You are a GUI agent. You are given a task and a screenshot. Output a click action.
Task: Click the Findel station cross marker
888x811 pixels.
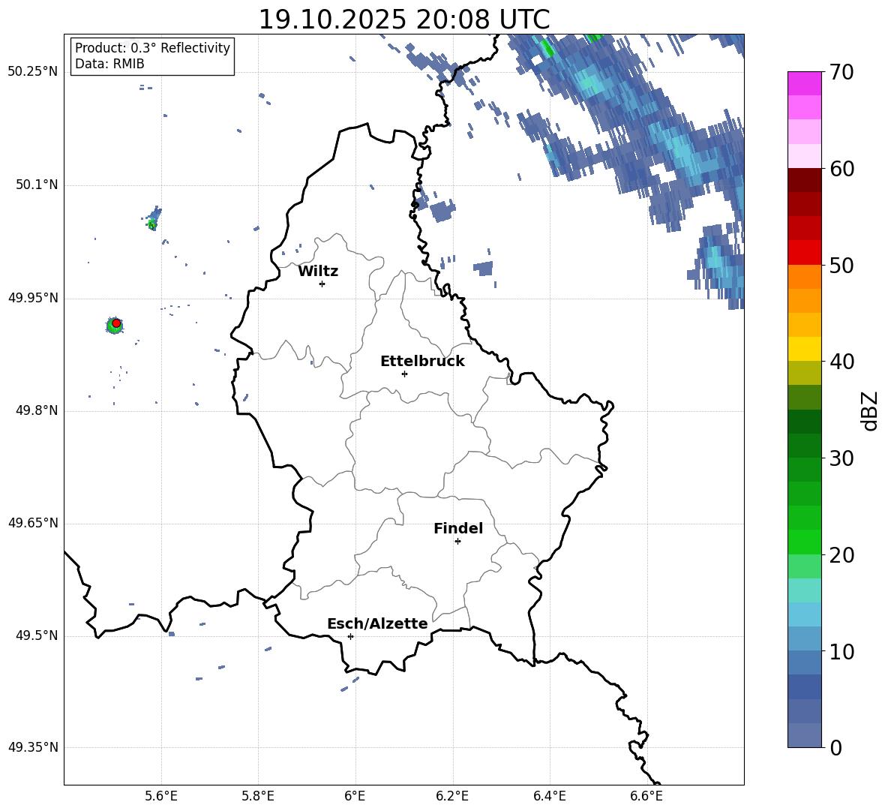click(457, 542)
